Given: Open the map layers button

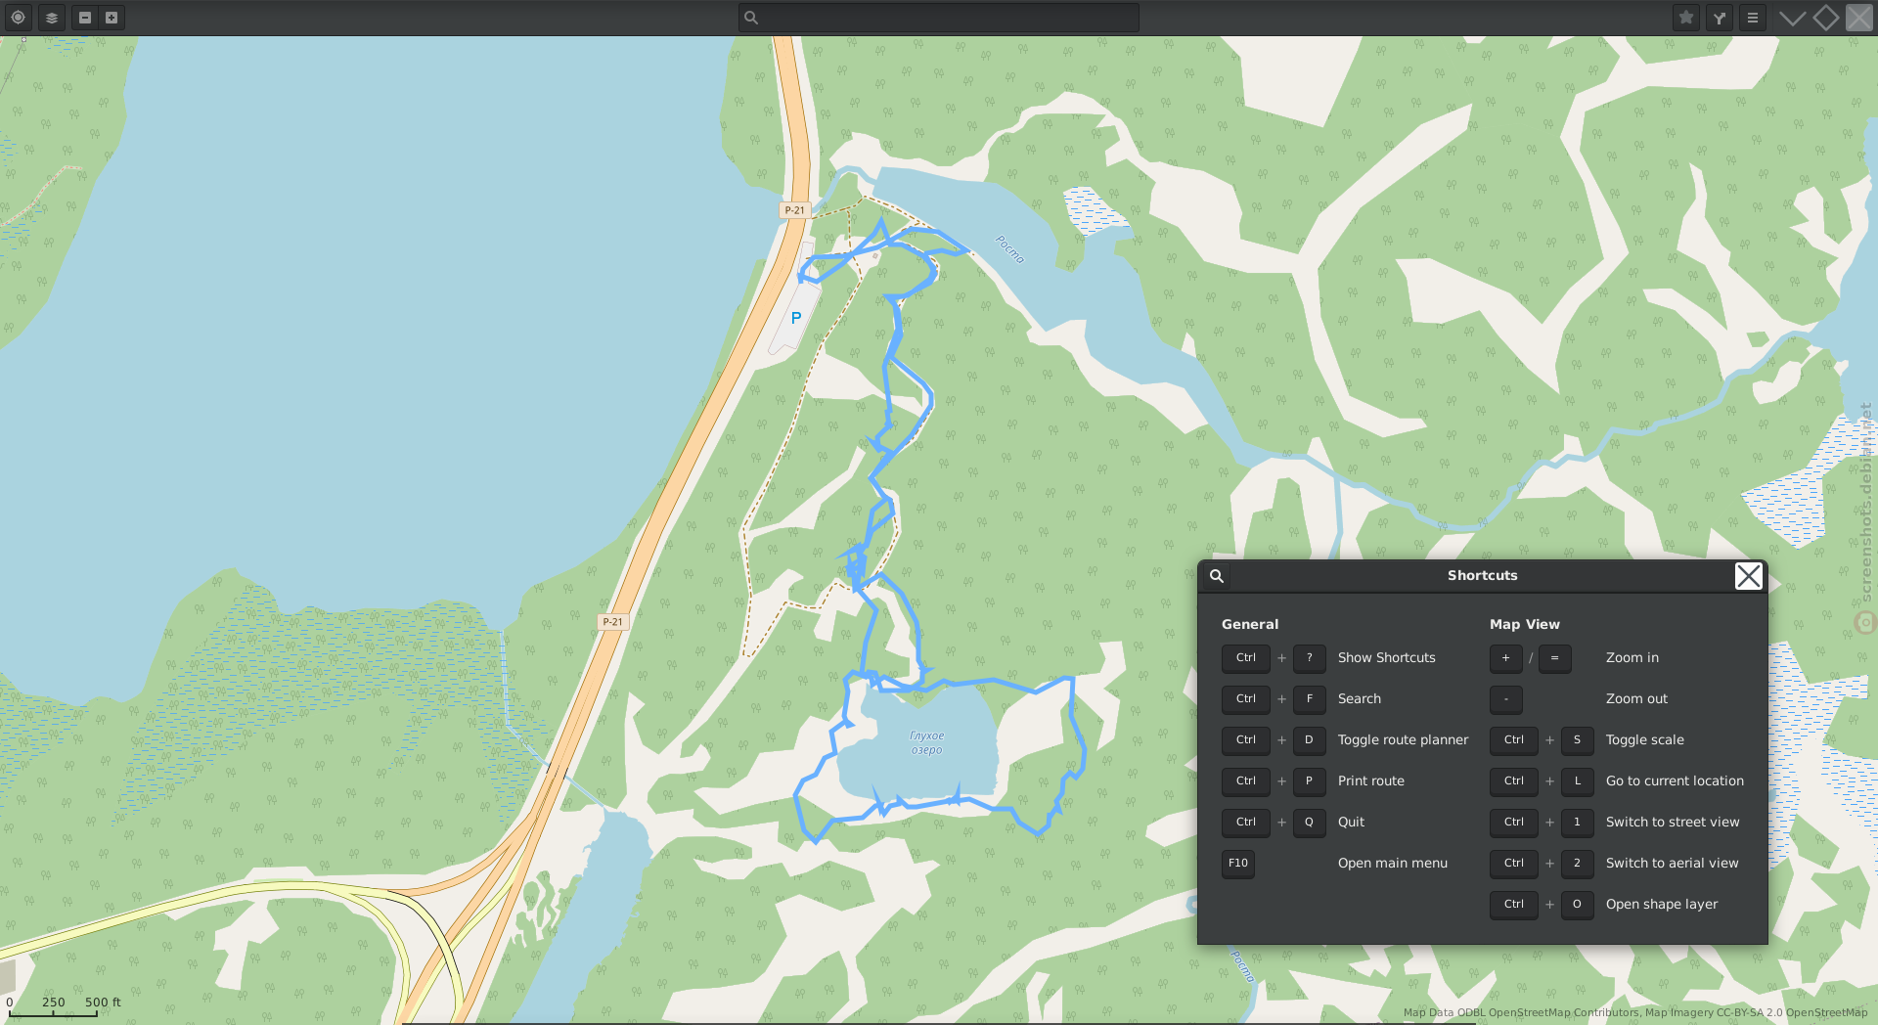Looking at the screenshot, I should pyautogui.click(x=52, y=18).
